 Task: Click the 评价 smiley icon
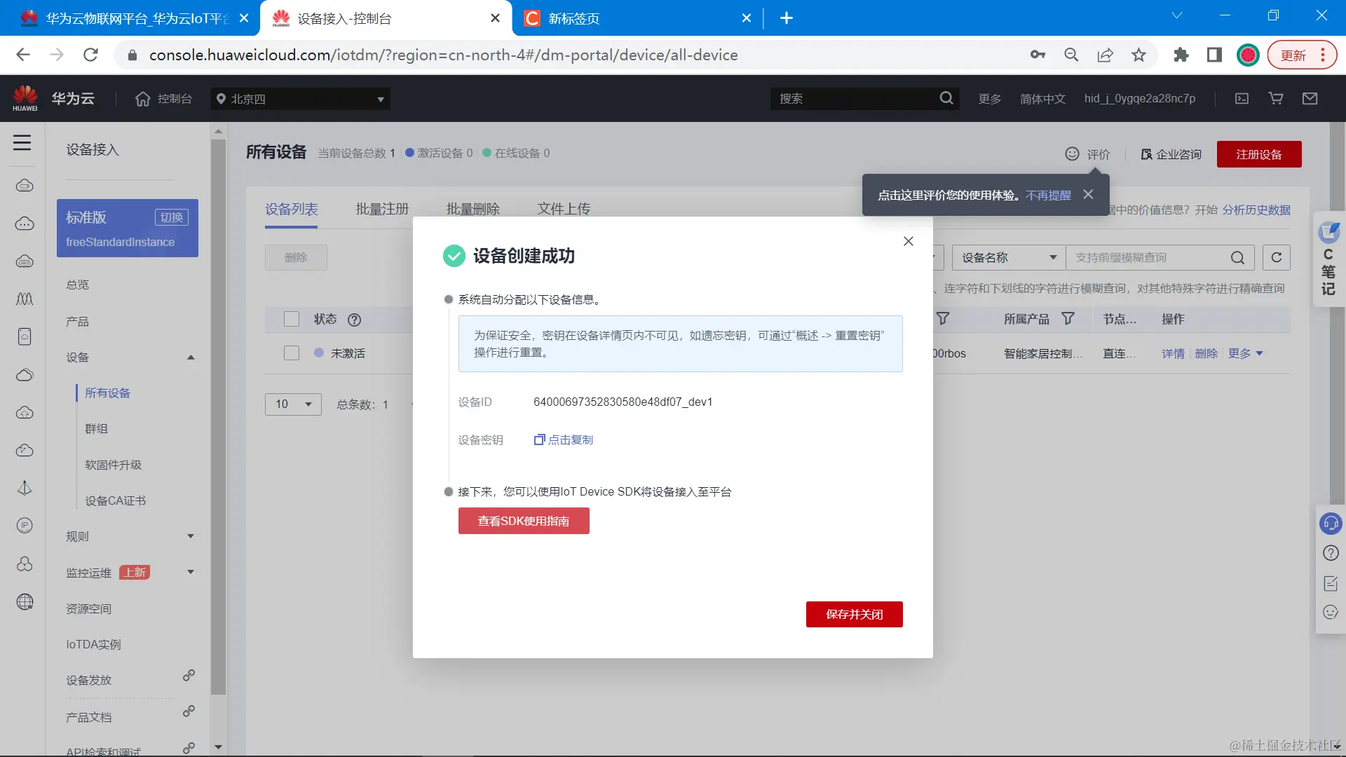[x=1072, y=154]
